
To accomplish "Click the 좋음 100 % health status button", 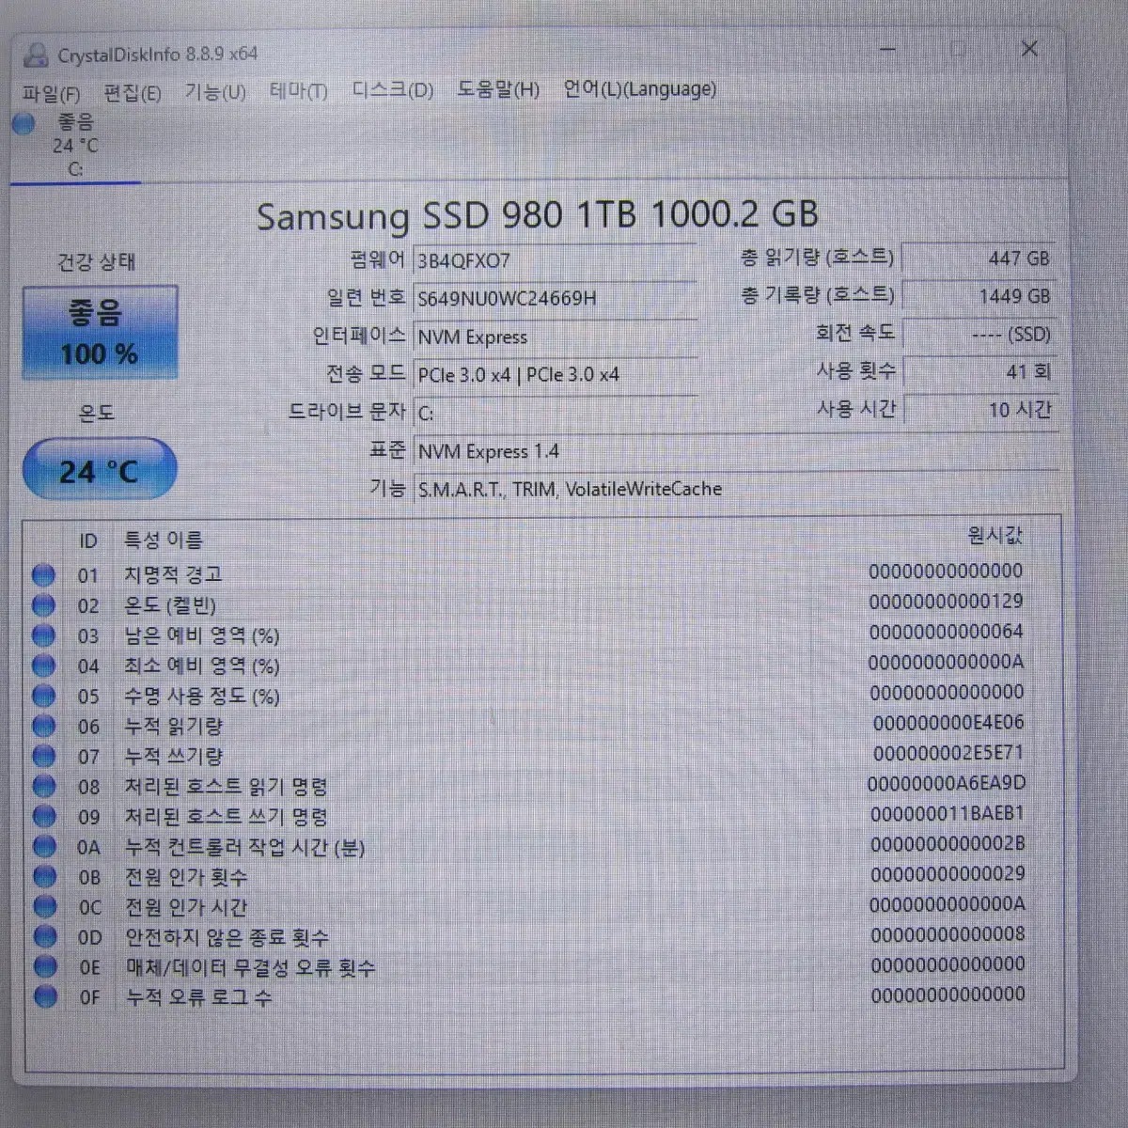I will point(100,333).
